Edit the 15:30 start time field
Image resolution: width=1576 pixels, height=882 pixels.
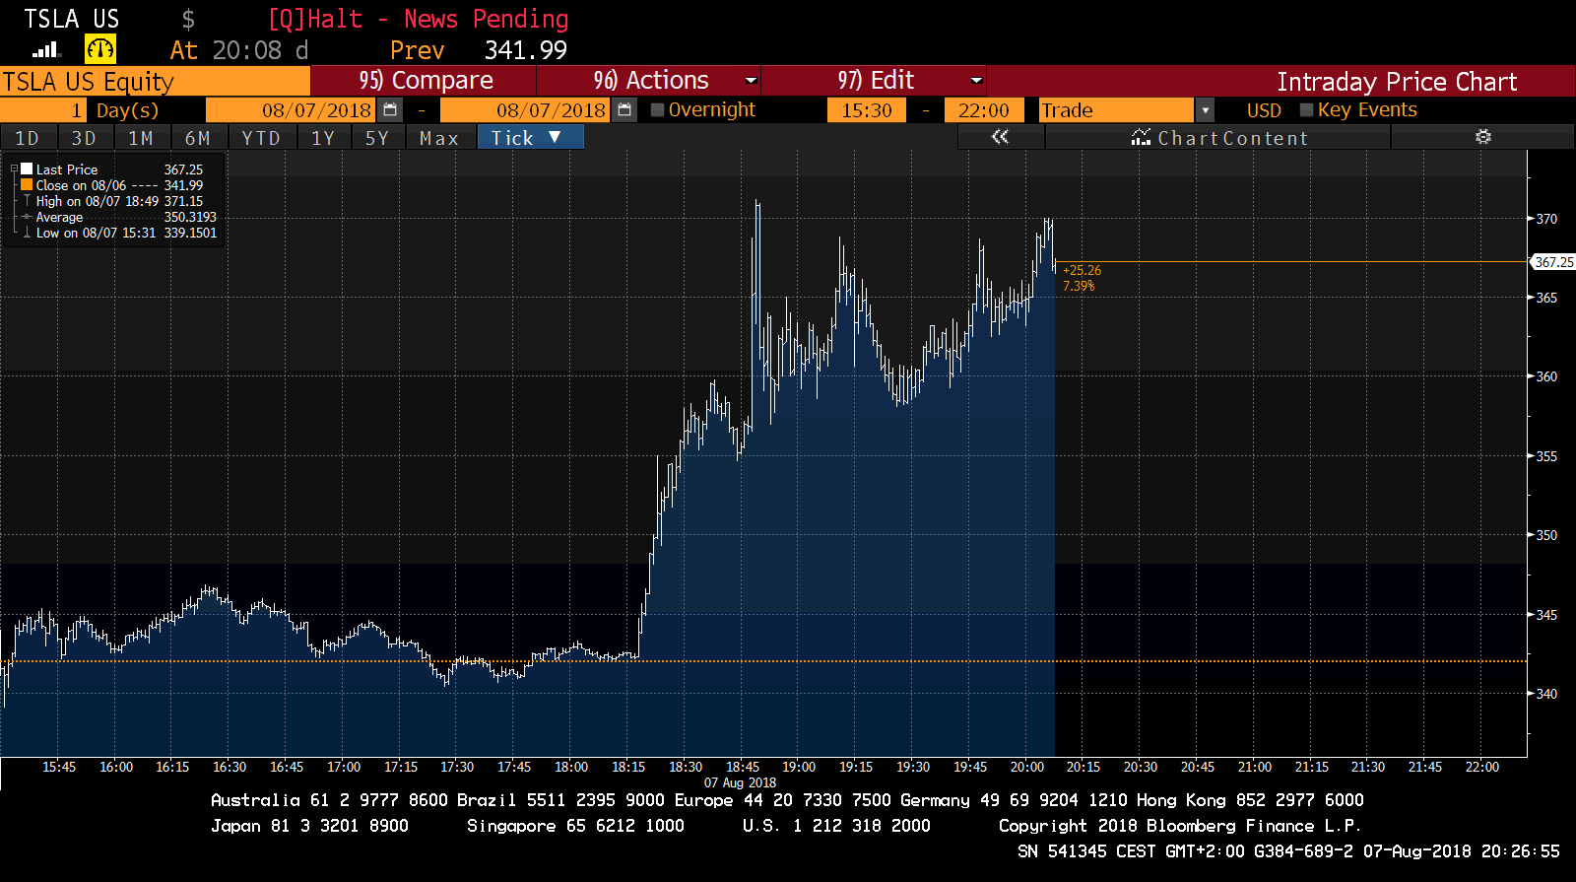coord(867,110)
